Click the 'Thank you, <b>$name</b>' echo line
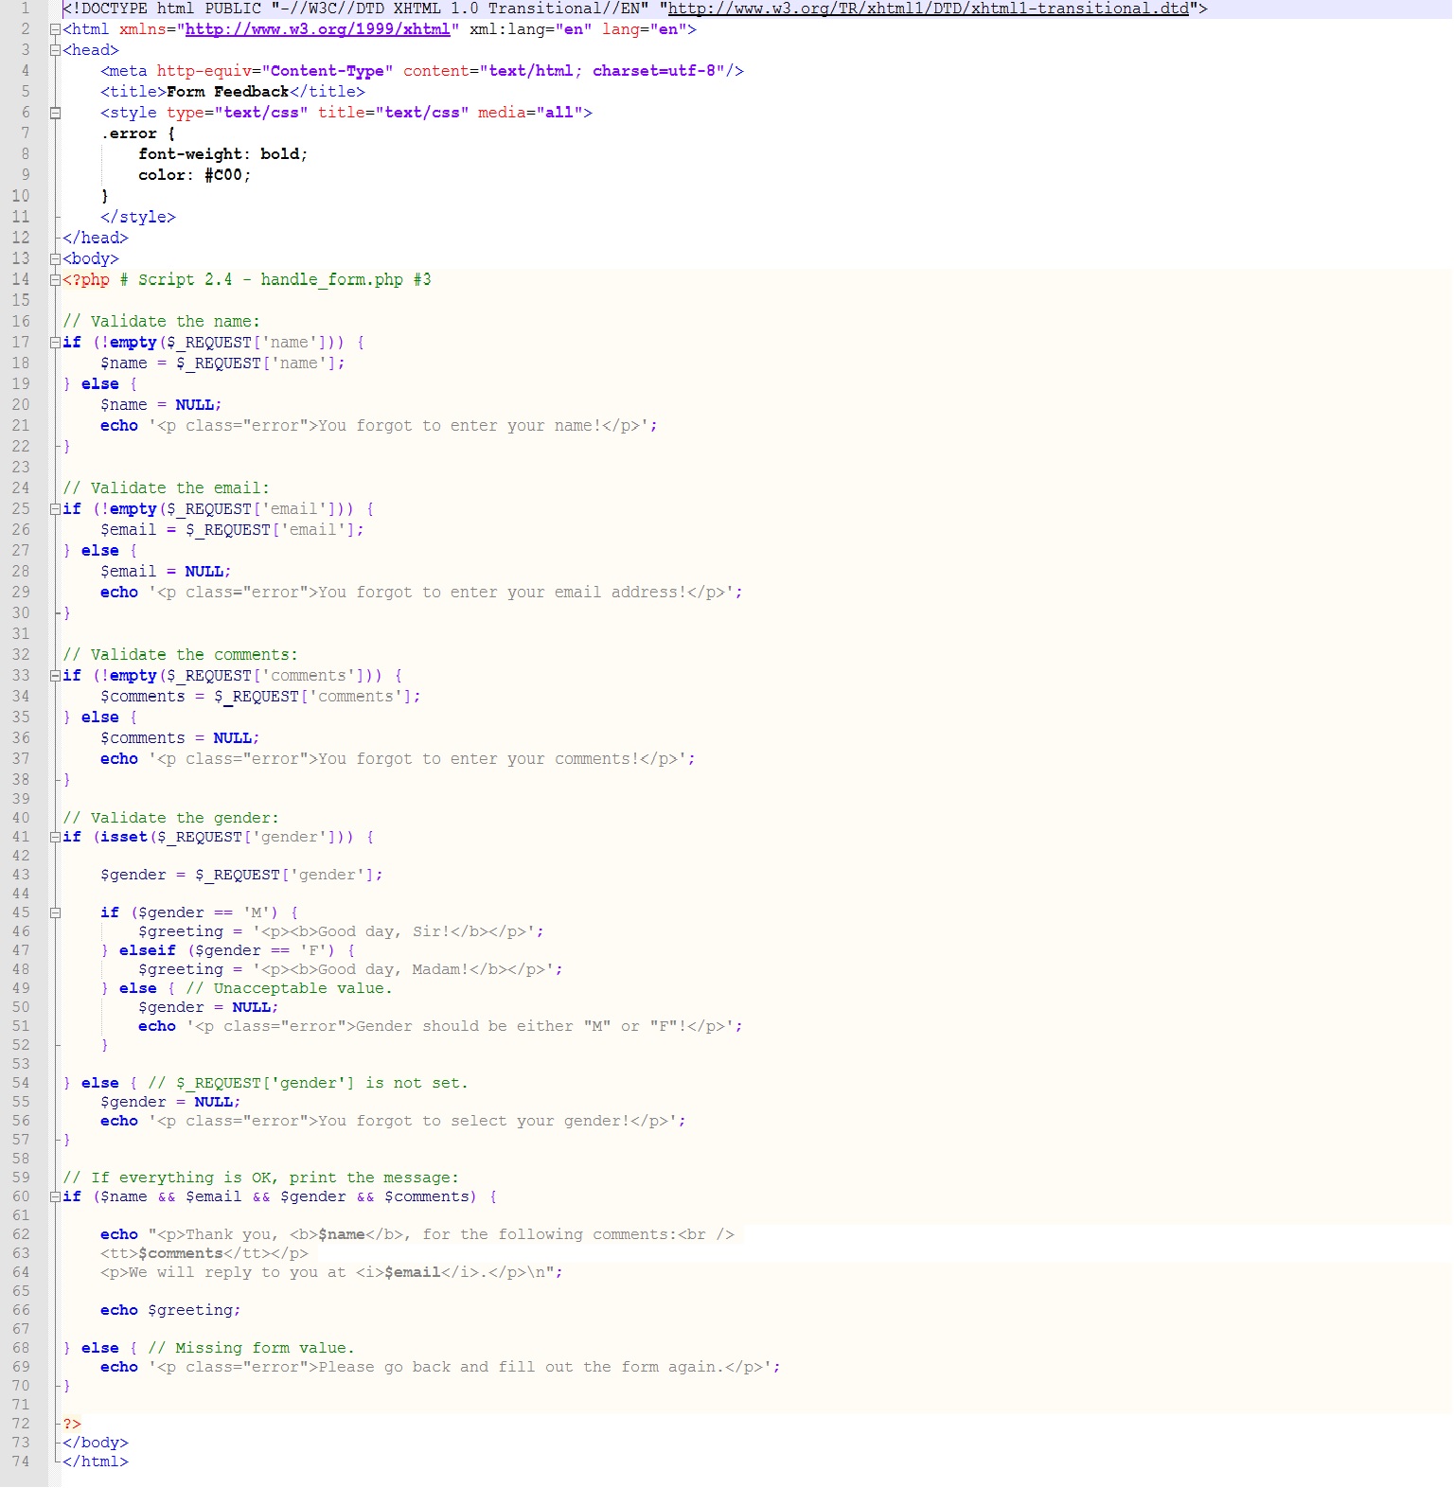 tap(417, 1234)
